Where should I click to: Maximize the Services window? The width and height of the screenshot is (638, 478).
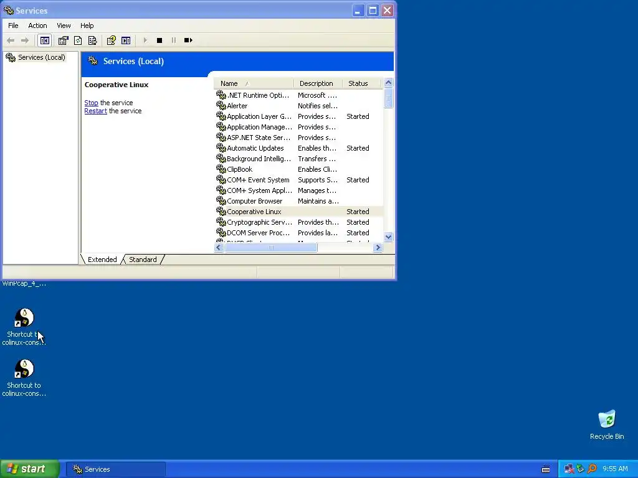pos(373,11)
